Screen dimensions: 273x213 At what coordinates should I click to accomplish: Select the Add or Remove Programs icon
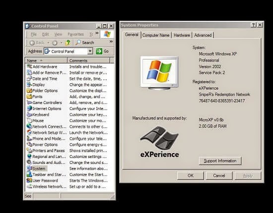pyautogui.click(x=29, y=72)
